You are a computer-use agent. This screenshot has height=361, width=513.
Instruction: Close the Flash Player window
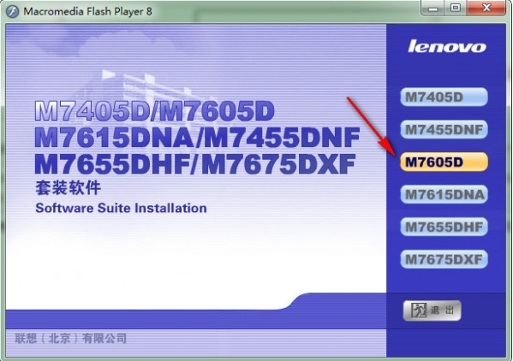click(x=486, y=9)
